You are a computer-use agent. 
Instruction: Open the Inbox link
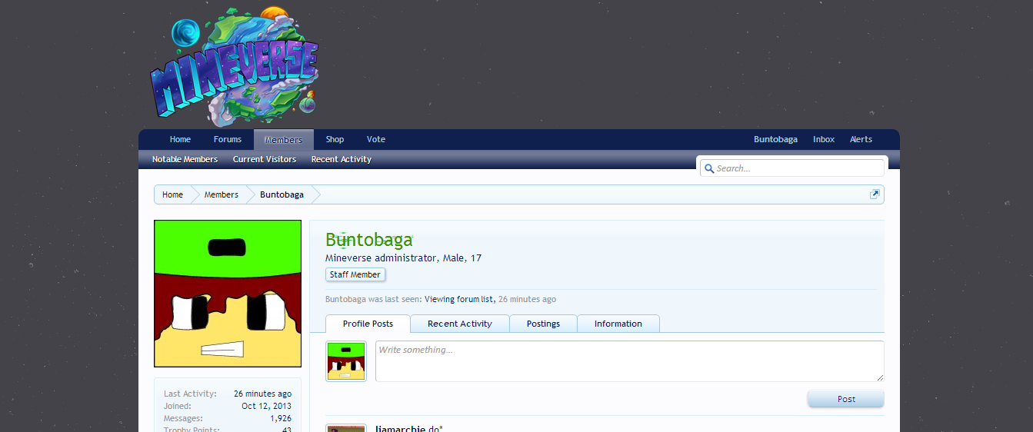pyautogui.click(x=824, y=139)
